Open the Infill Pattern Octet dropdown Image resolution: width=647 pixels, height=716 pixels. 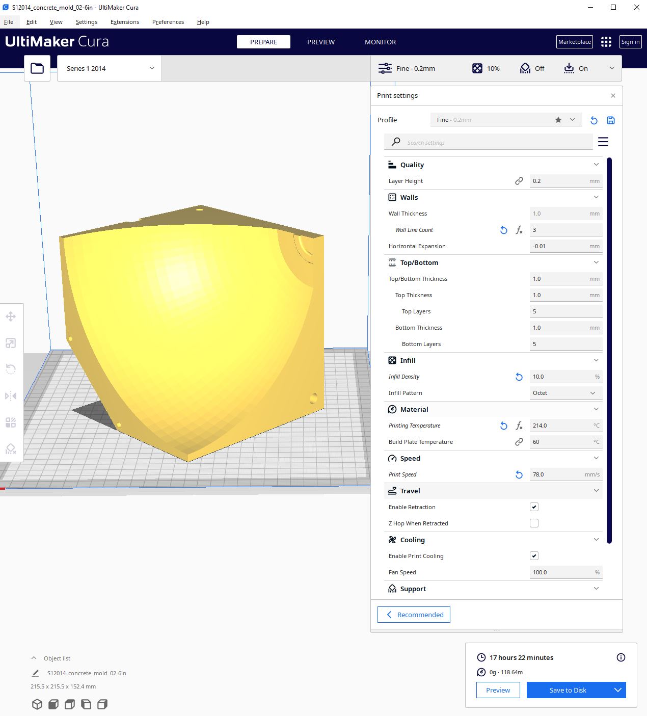pos(566,393)
